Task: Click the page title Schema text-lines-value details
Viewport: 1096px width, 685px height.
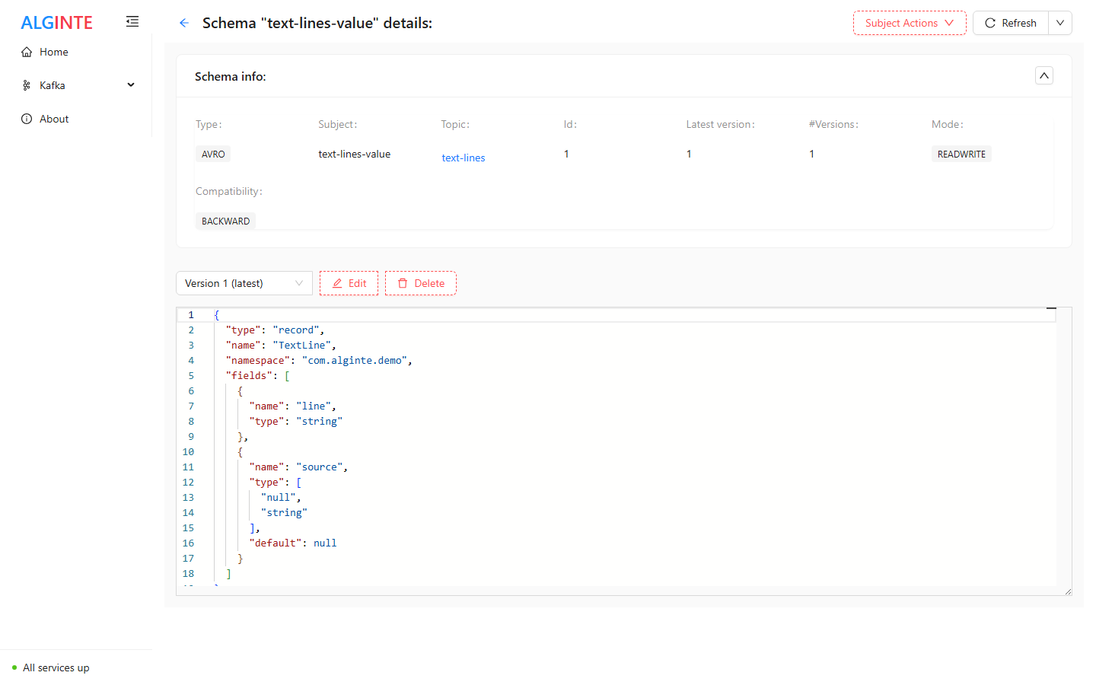Action: tap(317, 23)
